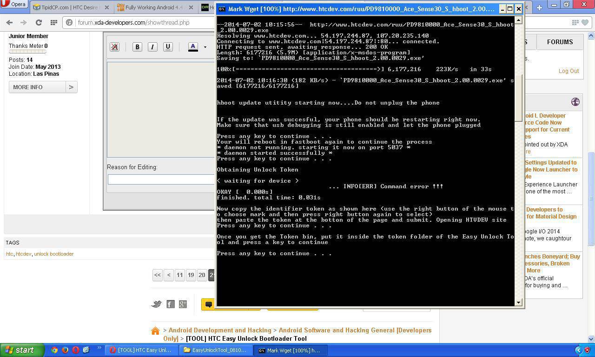Expand hidden system tray icons arrow

(x=578, y=350)
